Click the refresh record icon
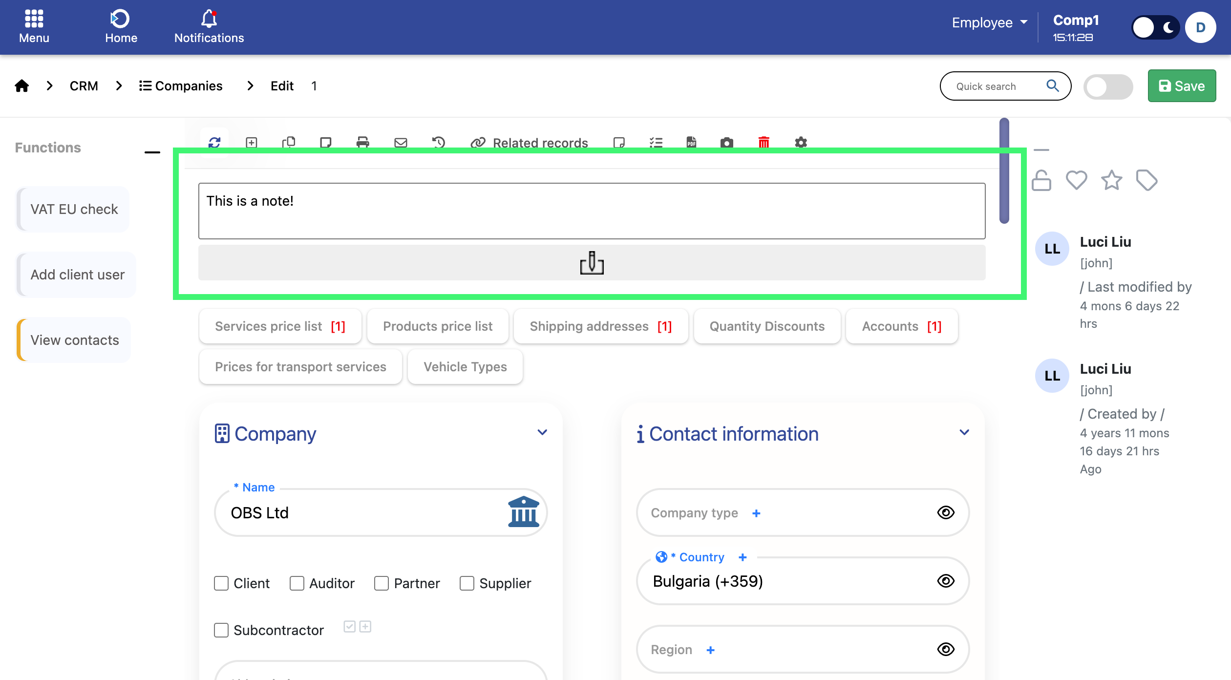Viewport: 1231px width, 680px height. 214,142
